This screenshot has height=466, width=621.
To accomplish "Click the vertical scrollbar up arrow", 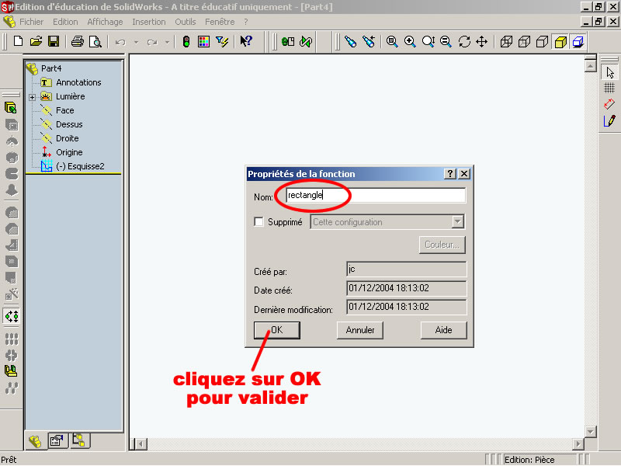I will coord(591,66).
